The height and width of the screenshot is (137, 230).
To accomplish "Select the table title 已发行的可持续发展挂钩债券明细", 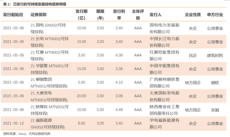I will point(40,4).
